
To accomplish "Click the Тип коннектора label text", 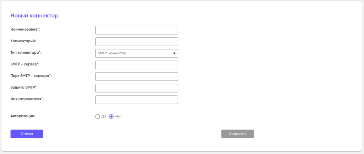I will 26,53.
